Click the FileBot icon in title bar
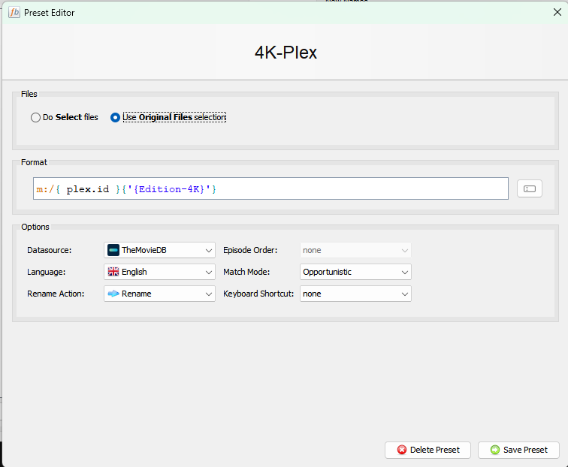The width and height of the screenshot is (568, 467). 14,12
